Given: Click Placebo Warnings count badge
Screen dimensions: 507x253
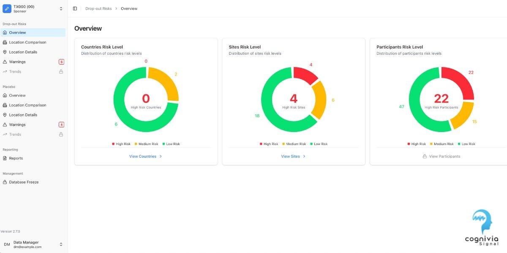Looking at the screenshot, I should click(x=61, y=125).
